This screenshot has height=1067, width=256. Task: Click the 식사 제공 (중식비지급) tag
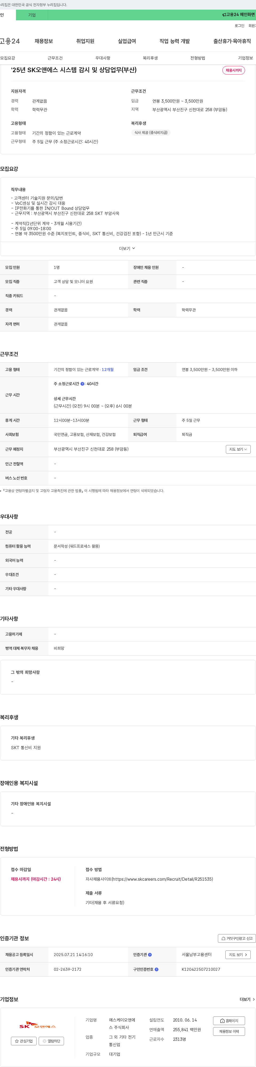pyautogui.click(x=151, y=133)
